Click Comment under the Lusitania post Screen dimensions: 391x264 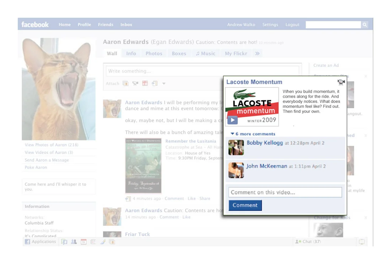point(174,199)
